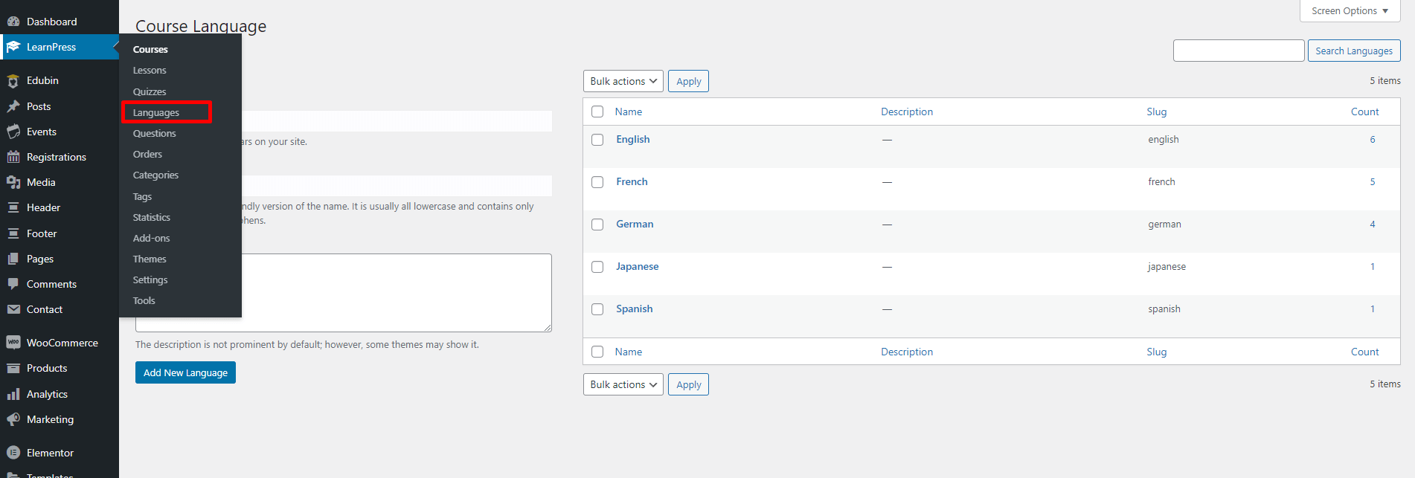This screenshot has height=478, width=1415.
Task: Click into the language search field
Action: (1239, 51)
